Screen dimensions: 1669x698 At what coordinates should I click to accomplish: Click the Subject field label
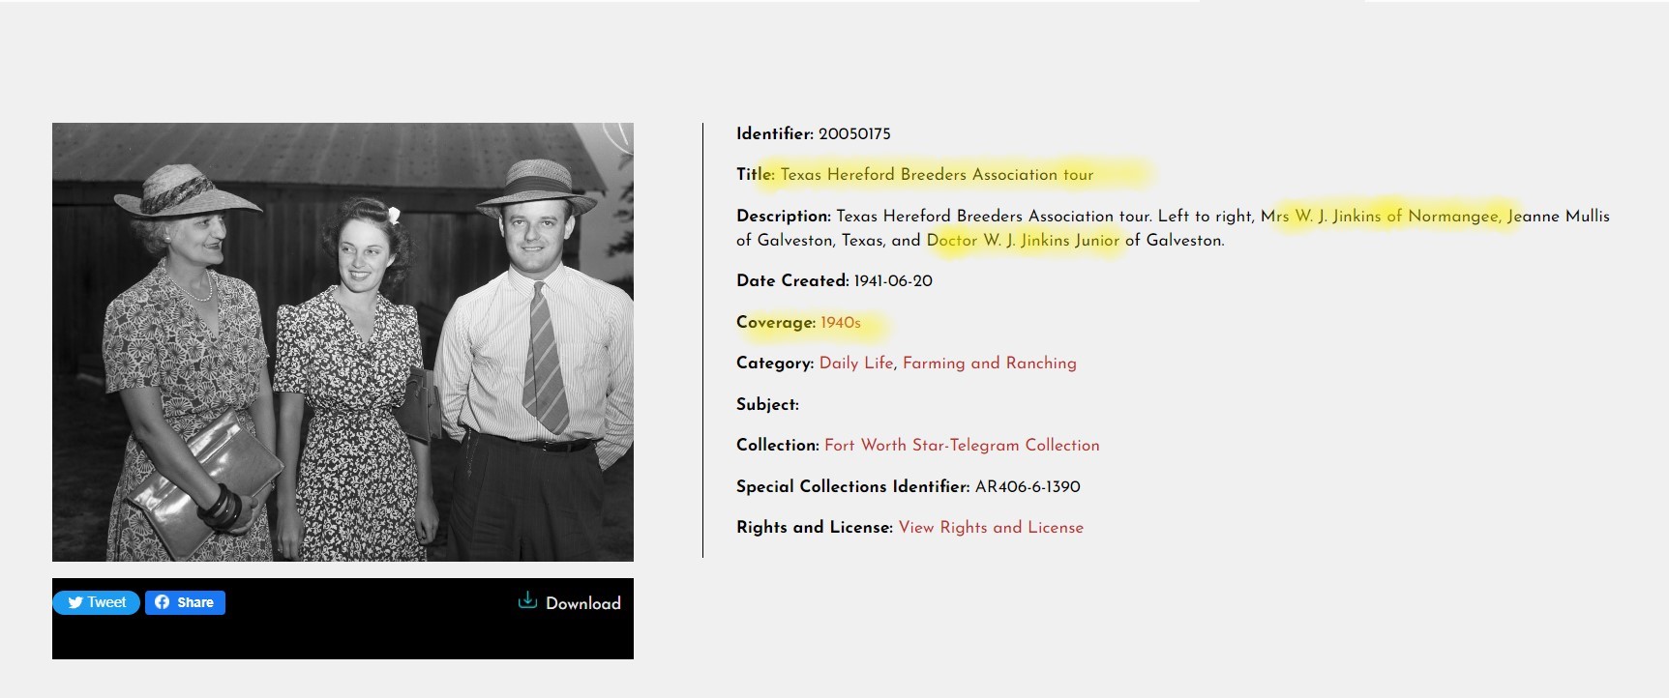pos(767,405)
